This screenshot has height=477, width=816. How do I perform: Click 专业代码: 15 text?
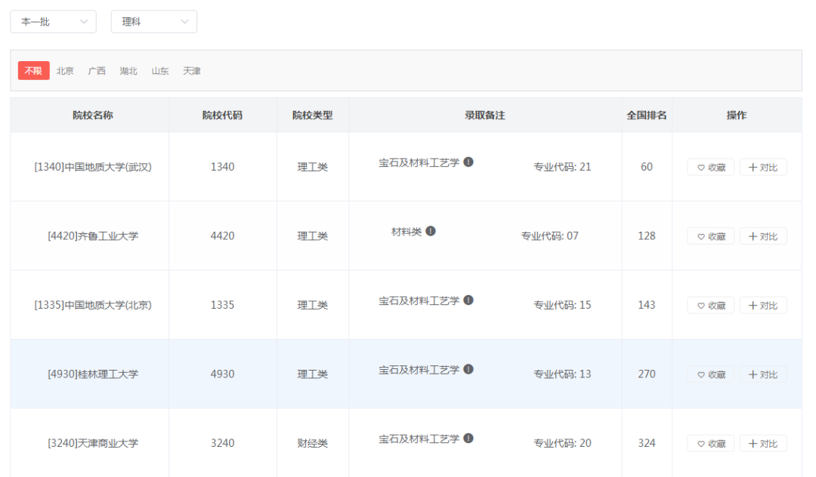[562, 305]
